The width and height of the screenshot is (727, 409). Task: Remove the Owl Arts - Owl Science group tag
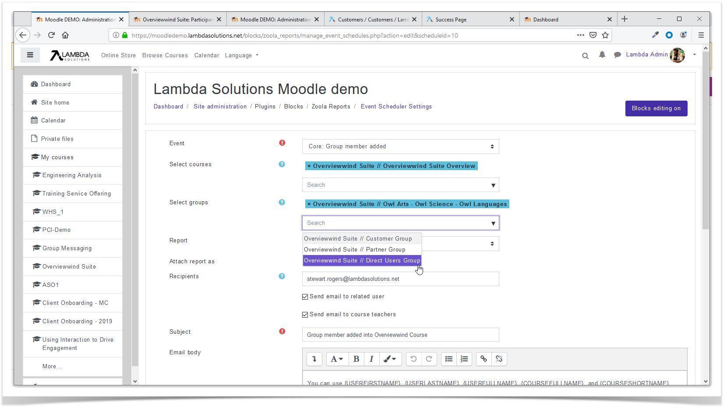click(309, 204)
